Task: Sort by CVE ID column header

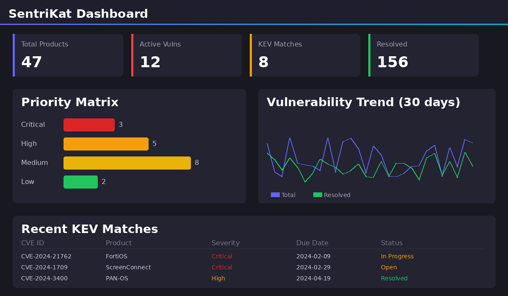Action: pos(33,243)
